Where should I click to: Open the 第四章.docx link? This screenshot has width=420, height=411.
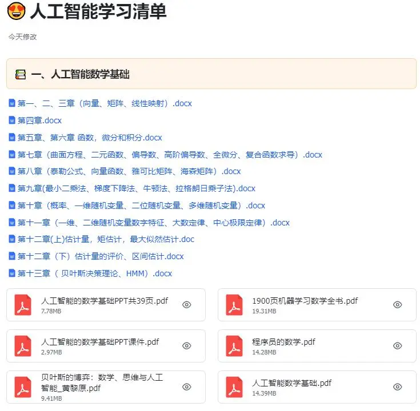39,120
